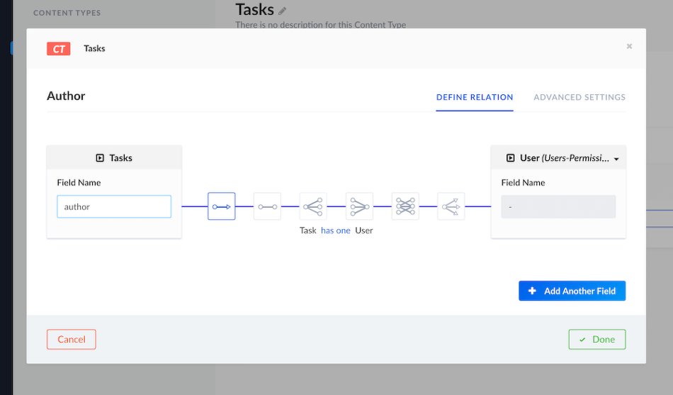Image resolution: width=673 pixels, height=395 pixels.
Task: Choose the many-to-many relation icon
Action: [405, 206]
